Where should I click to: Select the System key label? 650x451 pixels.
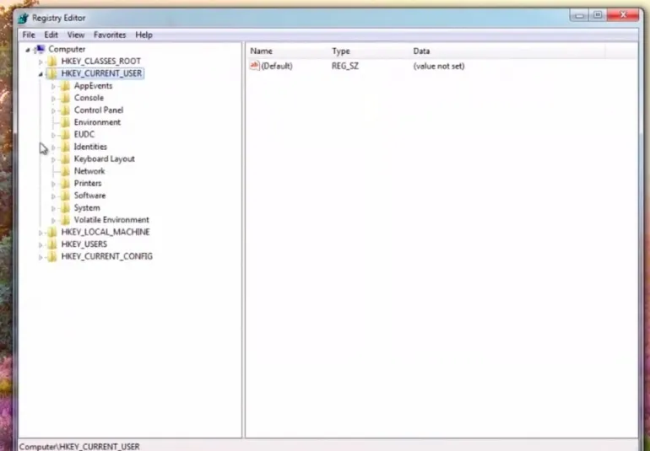click(x=87, y=207)
